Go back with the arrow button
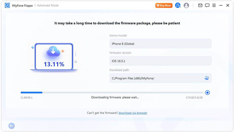 (x=11, y=126)
